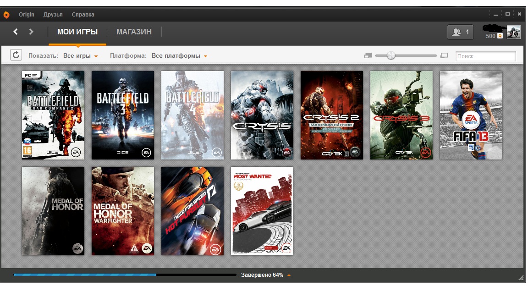The height and width of the screenshot is (297, 528).
Task: Select Medal of Honor Warfighter cover
Action: 123,211
